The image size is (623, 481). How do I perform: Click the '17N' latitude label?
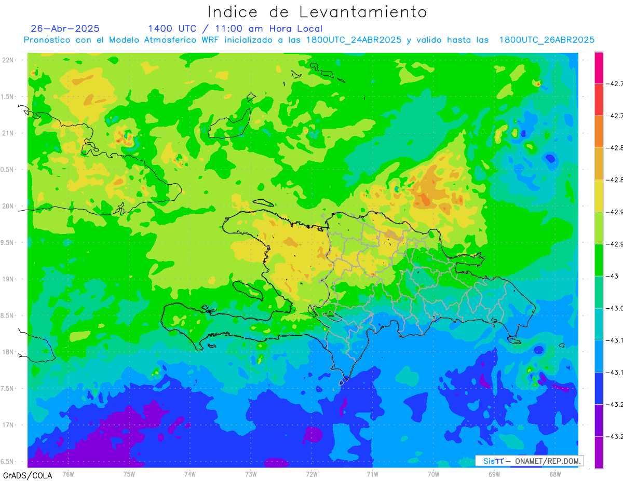coord(8,425)
